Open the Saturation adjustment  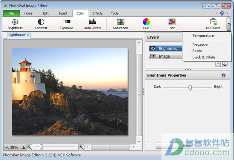tap(121, 24)
